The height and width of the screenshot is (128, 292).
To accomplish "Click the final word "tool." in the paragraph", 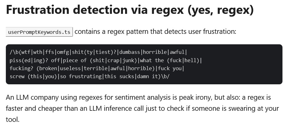I will click(13, 119).
